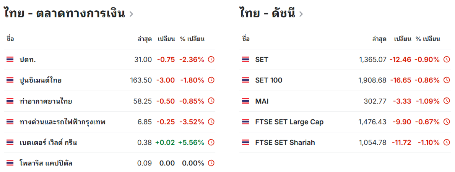Viewport: 455px width, 172px height.
Task: Click the clock icon beside the MAI index
Action: click(x=447, y=101)
